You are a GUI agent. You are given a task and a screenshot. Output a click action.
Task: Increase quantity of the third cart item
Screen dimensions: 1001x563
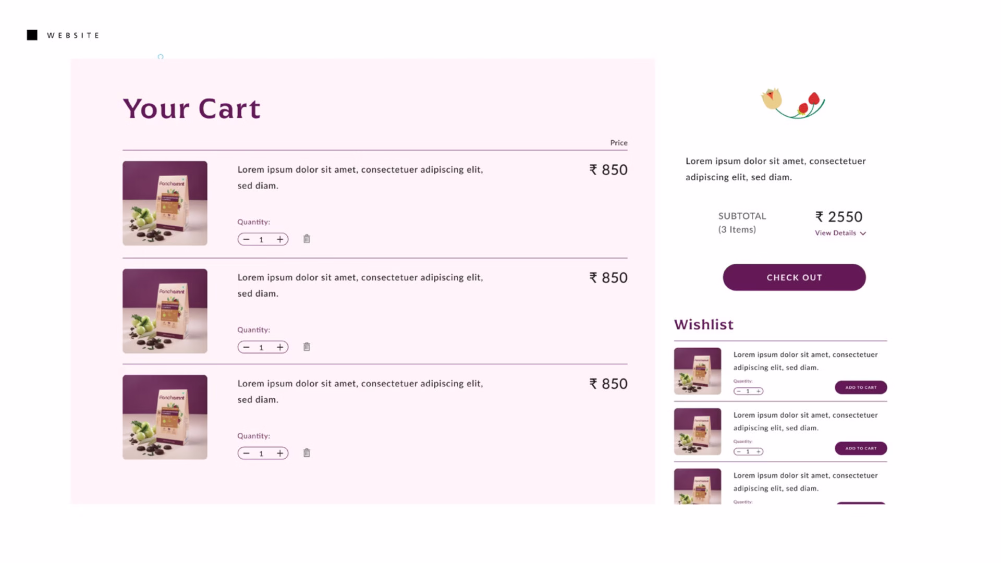point(280,454)
